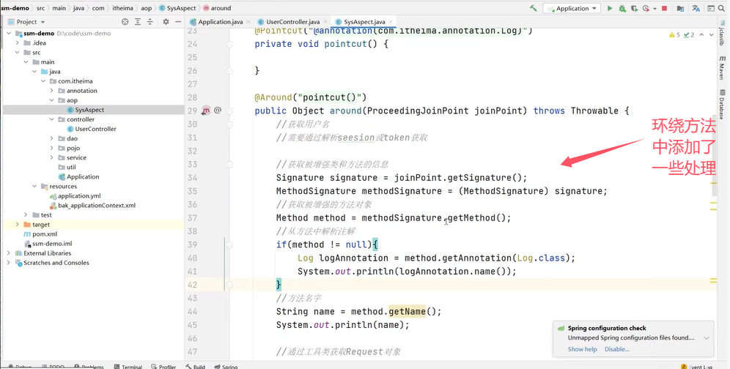Image resolution: width=730 pixels, height=369 pixels.
Task: Click the run anything window icon
Action: coord(711,8)
